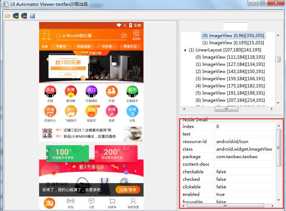Click the hierarchy tree horizontal scrollbar thumb
Viewport: 286px width, 211px height.
[226, 109]
